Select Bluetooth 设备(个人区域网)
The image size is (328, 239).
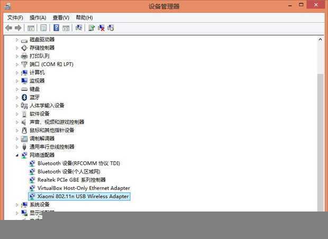(x=69, y=171)
